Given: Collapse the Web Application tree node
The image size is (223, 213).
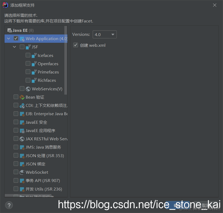Looking at the screenshot, I should (9, 38).
